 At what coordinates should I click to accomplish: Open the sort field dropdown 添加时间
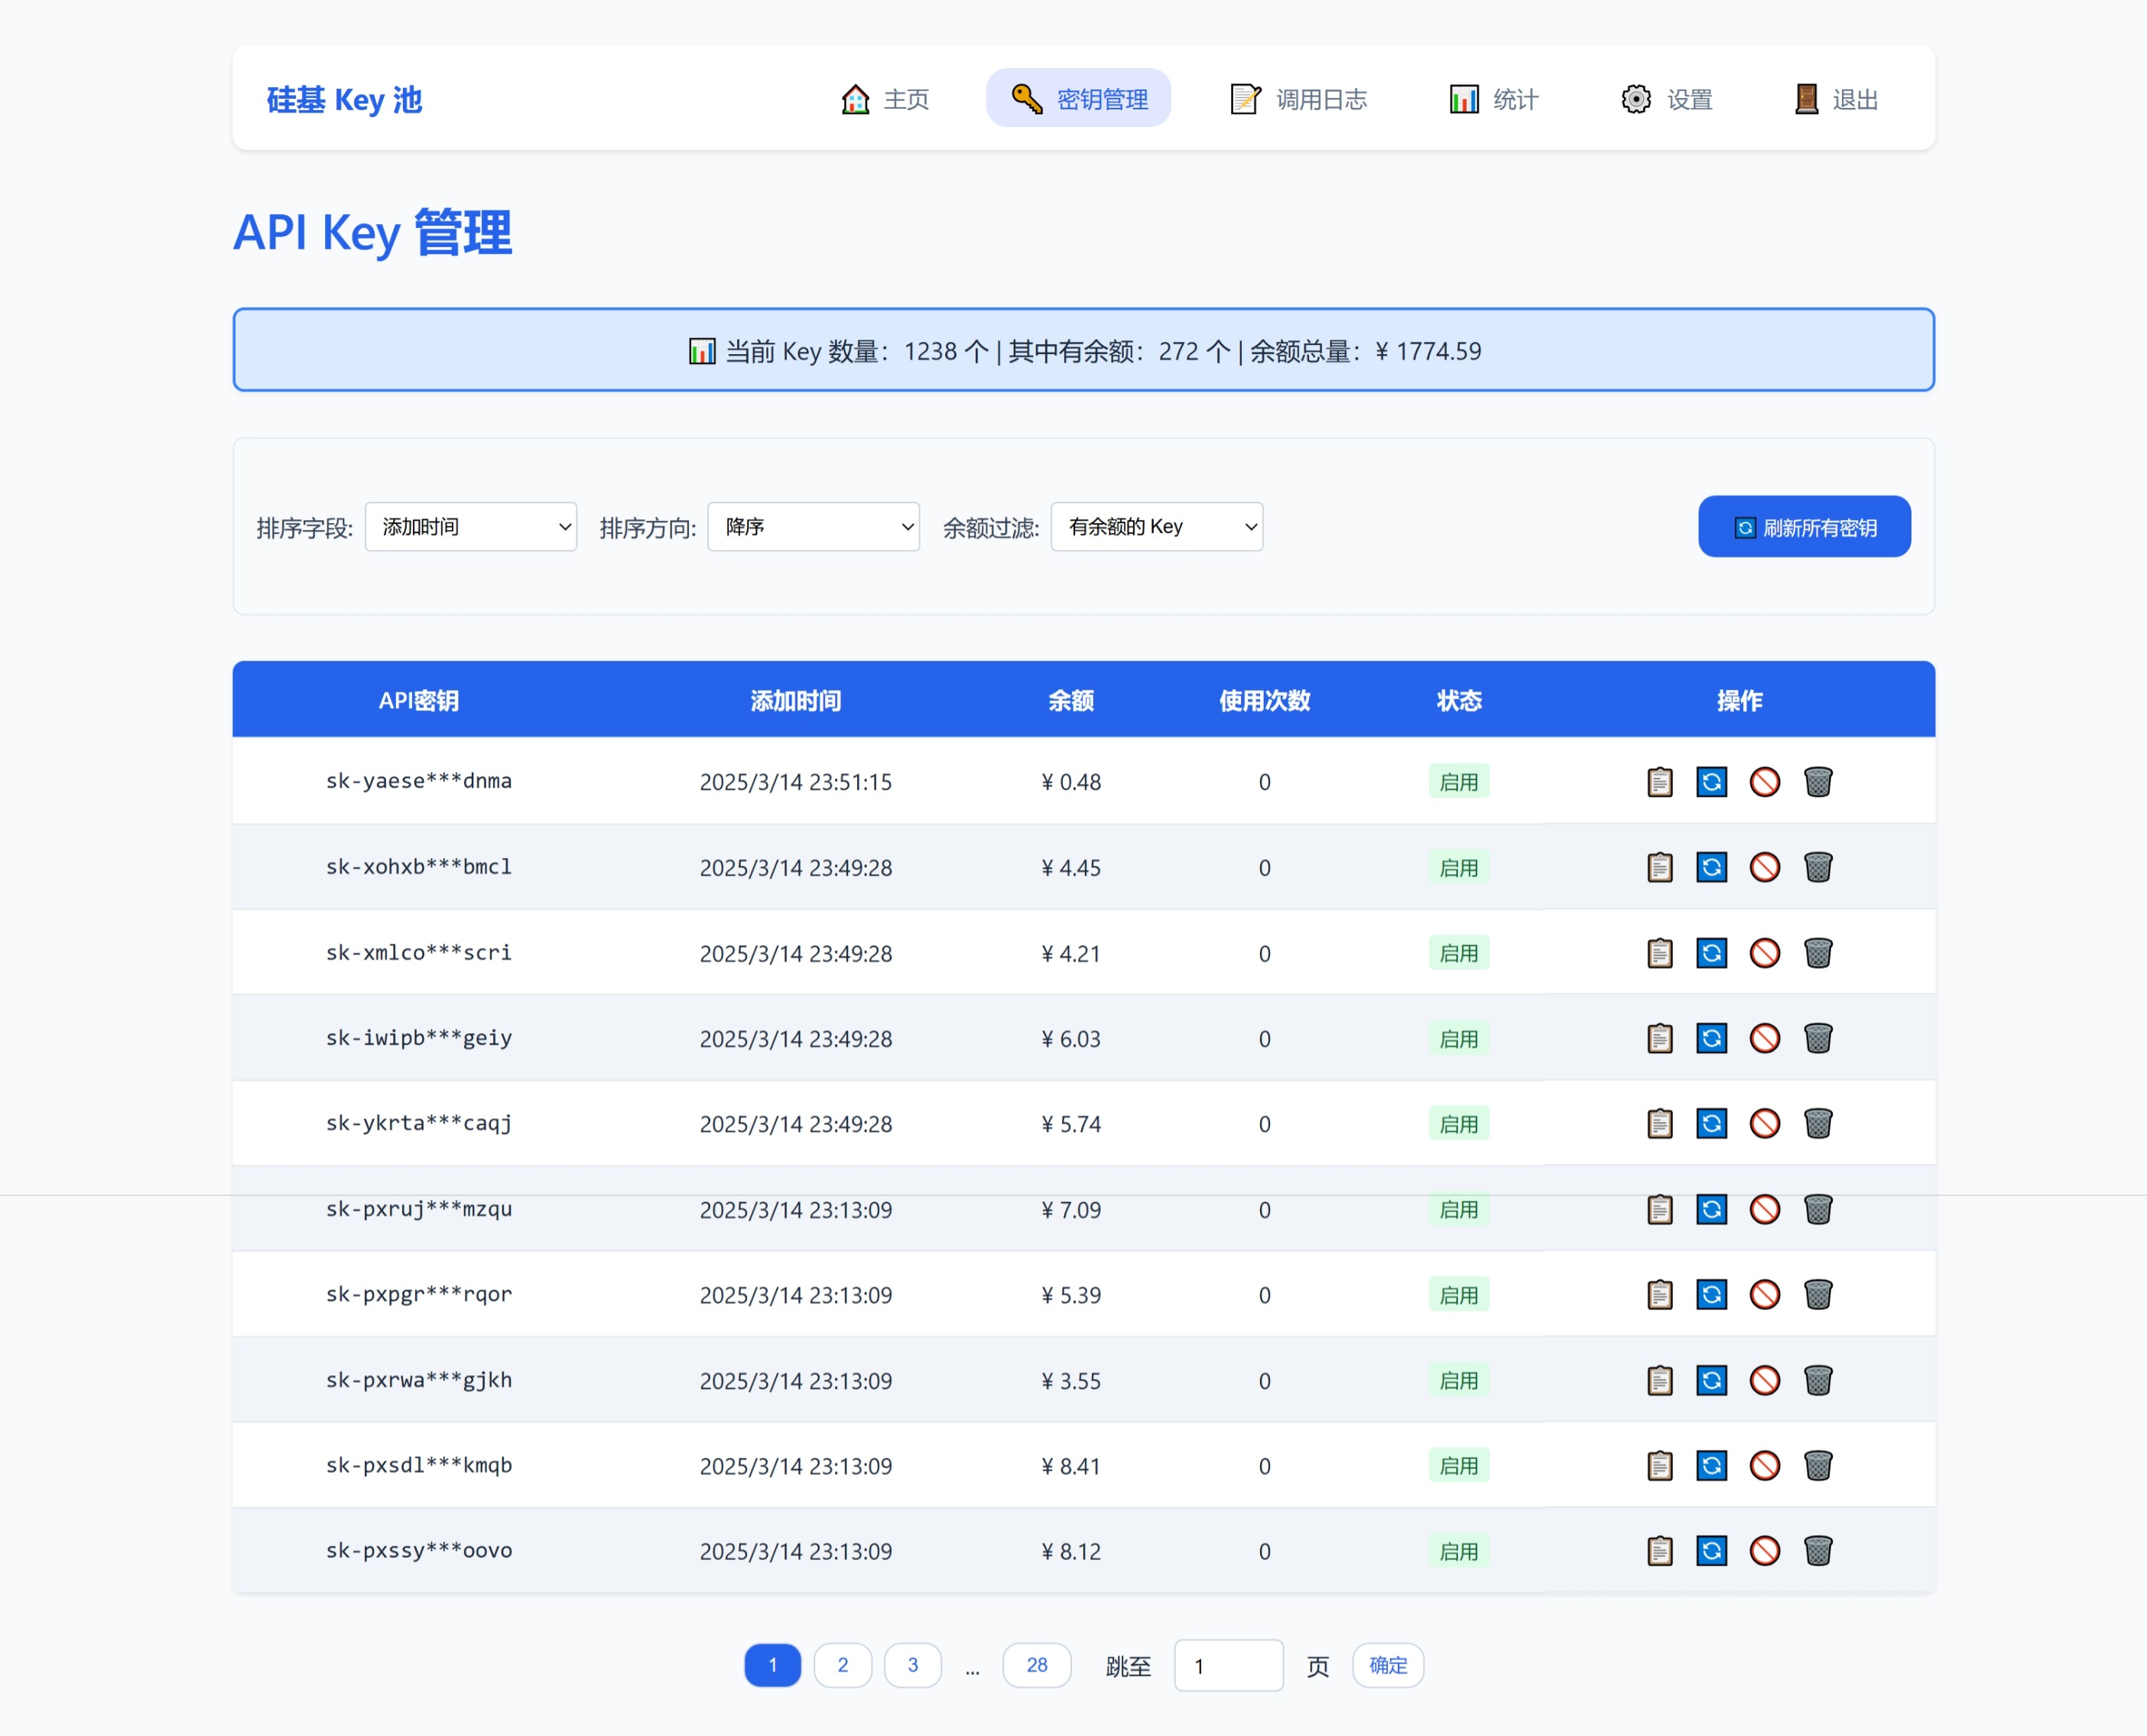(469, 527)
